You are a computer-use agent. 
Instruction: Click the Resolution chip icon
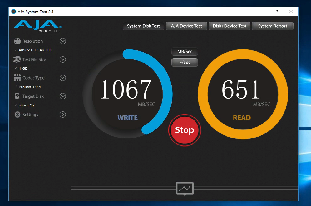17,41
